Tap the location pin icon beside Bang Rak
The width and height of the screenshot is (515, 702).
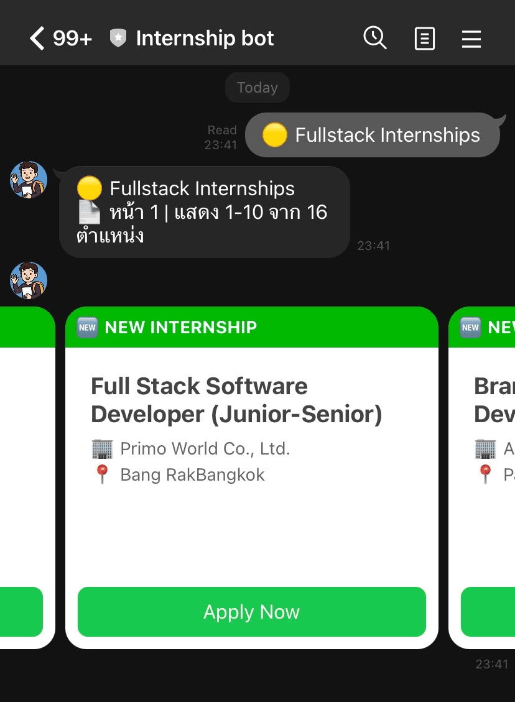coord(101,474)
